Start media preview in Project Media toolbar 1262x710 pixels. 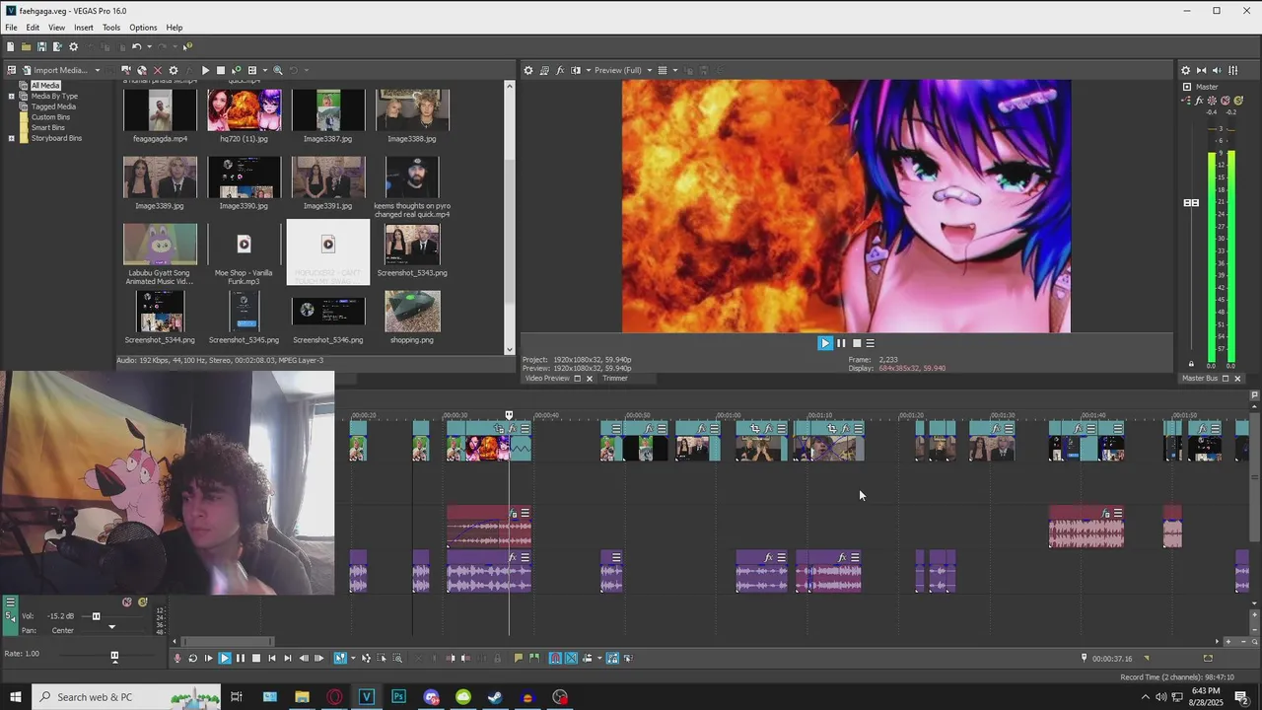[x=205, y=70]
